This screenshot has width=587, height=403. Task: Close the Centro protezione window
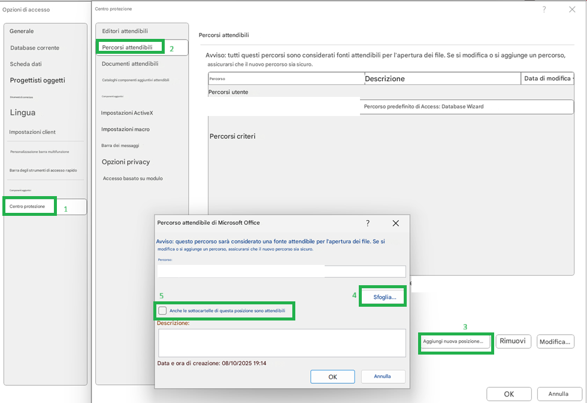(x=572, y=10)
